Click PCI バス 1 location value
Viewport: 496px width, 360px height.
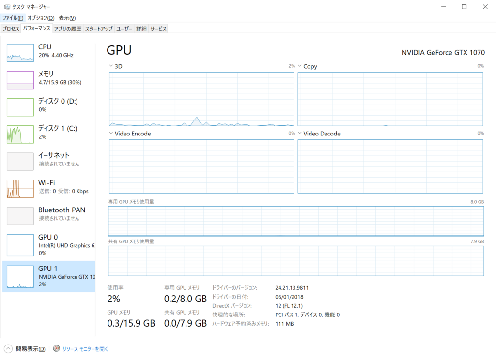tap(307, 315)
